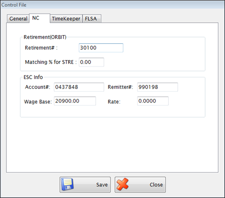Image resolution: width=225 pixels, height=198 pixels.
Task: Click the Matching % for STRE field
Action: [92, 62]
